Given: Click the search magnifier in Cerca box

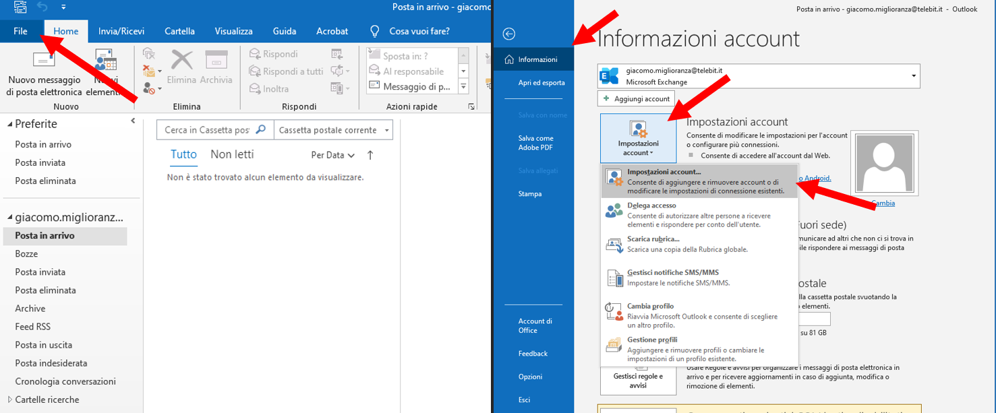Looking at the screenshot, I should (x=261, y=129).
